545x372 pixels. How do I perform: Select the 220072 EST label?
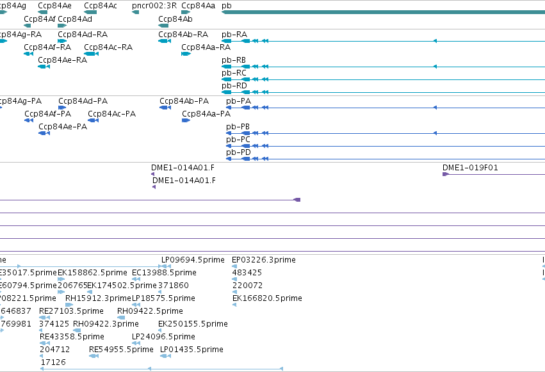pyautogui.click(x=247, y=286)
